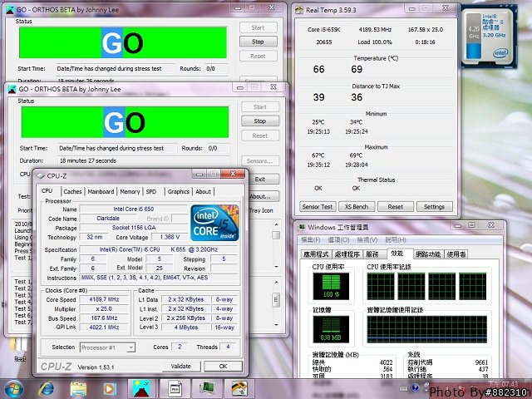This screenshot has width=532, height=399.
Task: Click Reset in the back ORTHOS window
Action: 259,56
